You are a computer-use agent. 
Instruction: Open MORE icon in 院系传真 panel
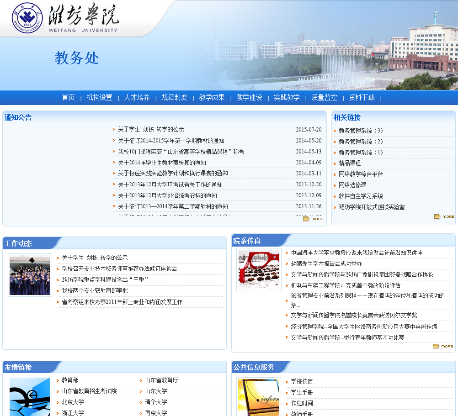[443, 346]
